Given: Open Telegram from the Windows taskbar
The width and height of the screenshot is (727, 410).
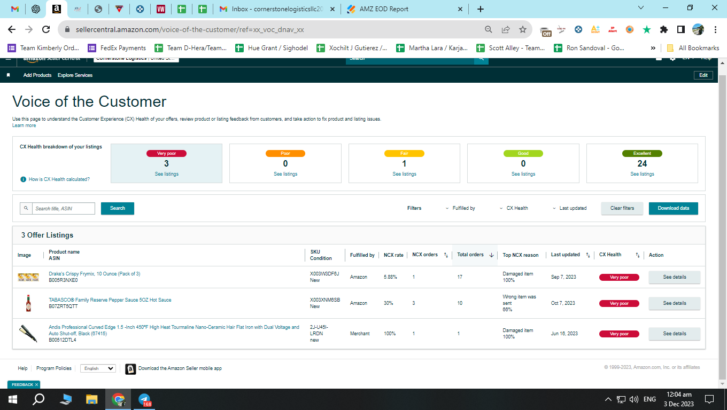Looking at the screenshot, I should [144, 399].
